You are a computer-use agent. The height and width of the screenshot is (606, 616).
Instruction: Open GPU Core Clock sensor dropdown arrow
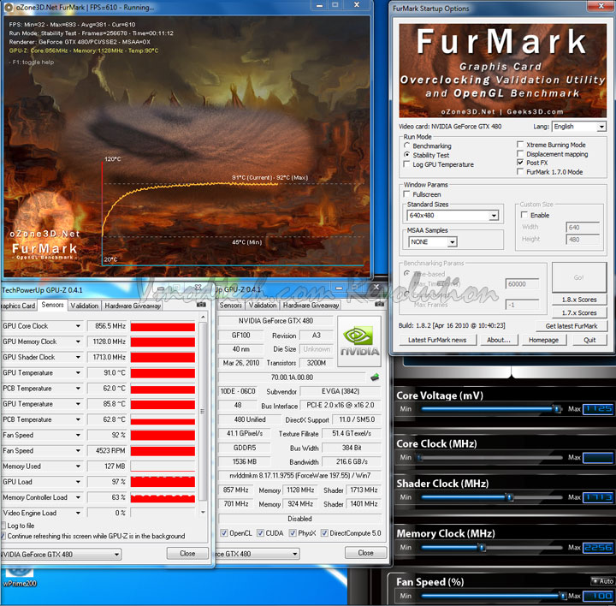[78, 326]
